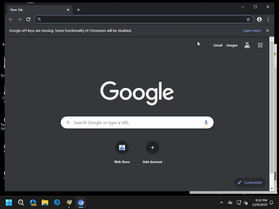This screenshot has height=209, width=279.
Task: Dismiss the Google API keys infobar
Action: pos(268,30)
